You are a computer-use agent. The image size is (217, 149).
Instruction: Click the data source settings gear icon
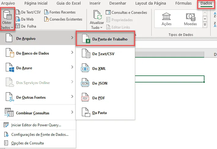[6, 134]
